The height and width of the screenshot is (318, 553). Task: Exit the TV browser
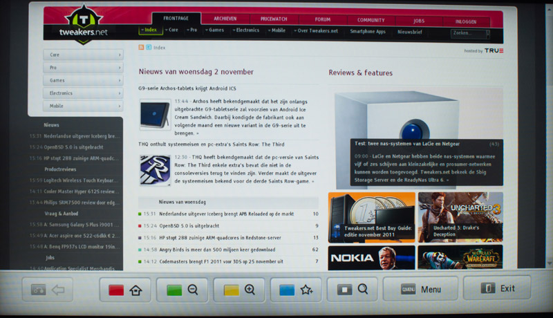tap(497, 288)
